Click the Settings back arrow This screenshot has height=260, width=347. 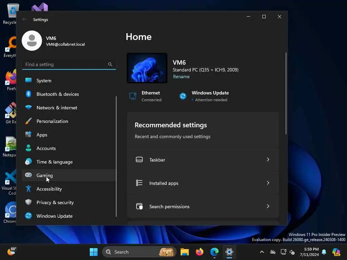24,19
